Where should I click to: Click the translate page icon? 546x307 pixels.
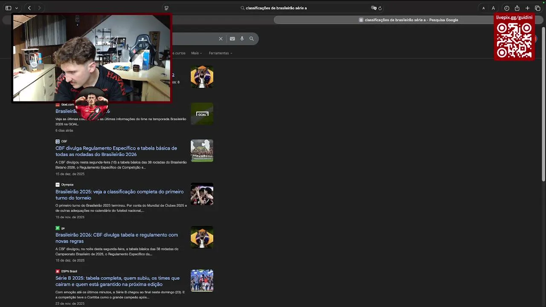pos(374,8)
